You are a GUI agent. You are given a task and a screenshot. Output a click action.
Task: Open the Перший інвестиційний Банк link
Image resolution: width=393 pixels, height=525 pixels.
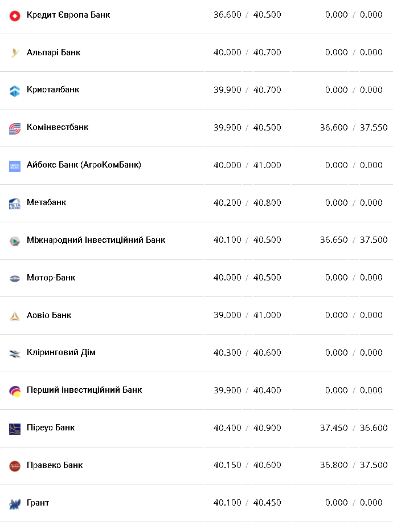tap(84, 390)
